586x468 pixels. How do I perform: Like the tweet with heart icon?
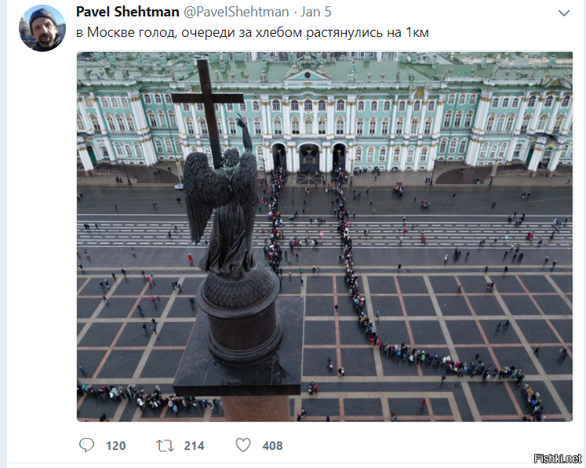243,444
